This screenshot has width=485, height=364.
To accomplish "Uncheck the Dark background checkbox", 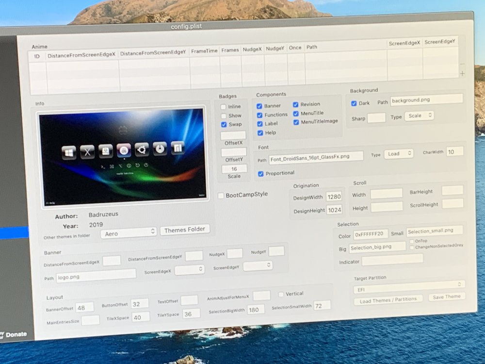I will [x=354, y=103].
